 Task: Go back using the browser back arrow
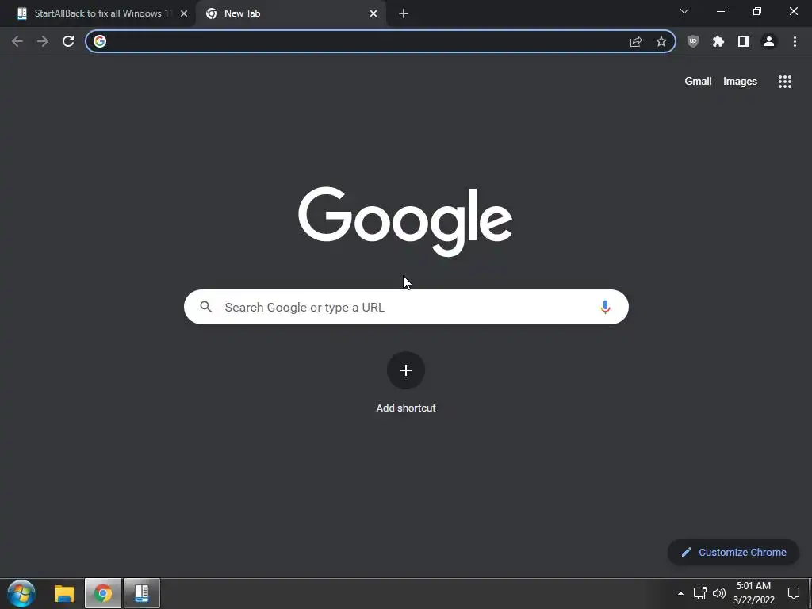pos(17,41)
